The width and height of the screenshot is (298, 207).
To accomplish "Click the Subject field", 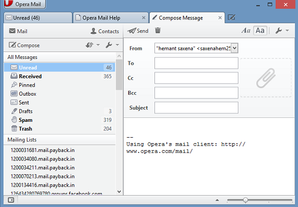I will [196, 107].
